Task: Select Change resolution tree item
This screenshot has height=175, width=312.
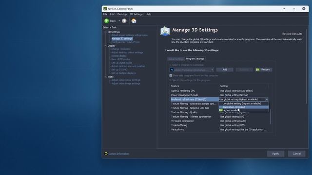Action: coord(121,49)
